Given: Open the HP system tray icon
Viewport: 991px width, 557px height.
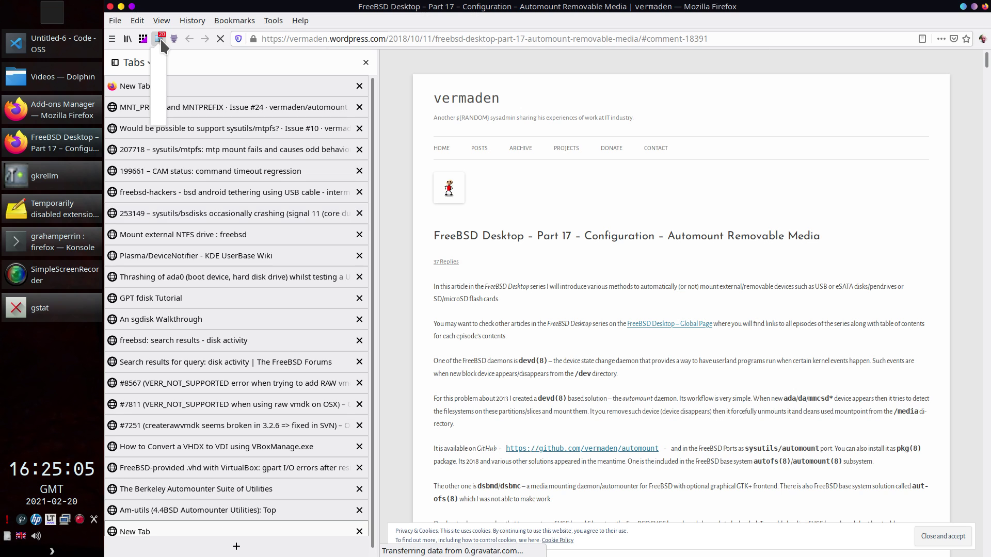Looking at the screenshot, I should tap(36, 519).
